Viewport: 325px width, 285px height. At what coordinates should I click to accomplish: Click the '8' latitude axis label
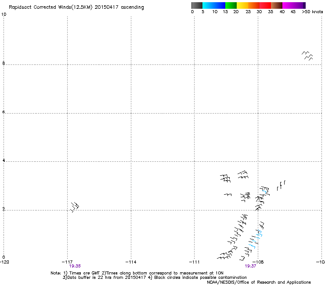point(4,63)
